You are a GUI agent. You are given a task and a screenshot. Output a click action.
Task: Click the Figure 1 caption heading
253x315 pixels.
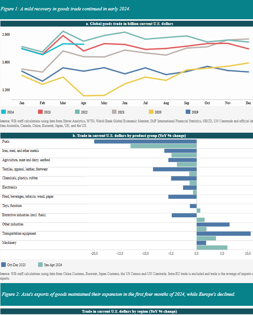click(x=65, y=8)
